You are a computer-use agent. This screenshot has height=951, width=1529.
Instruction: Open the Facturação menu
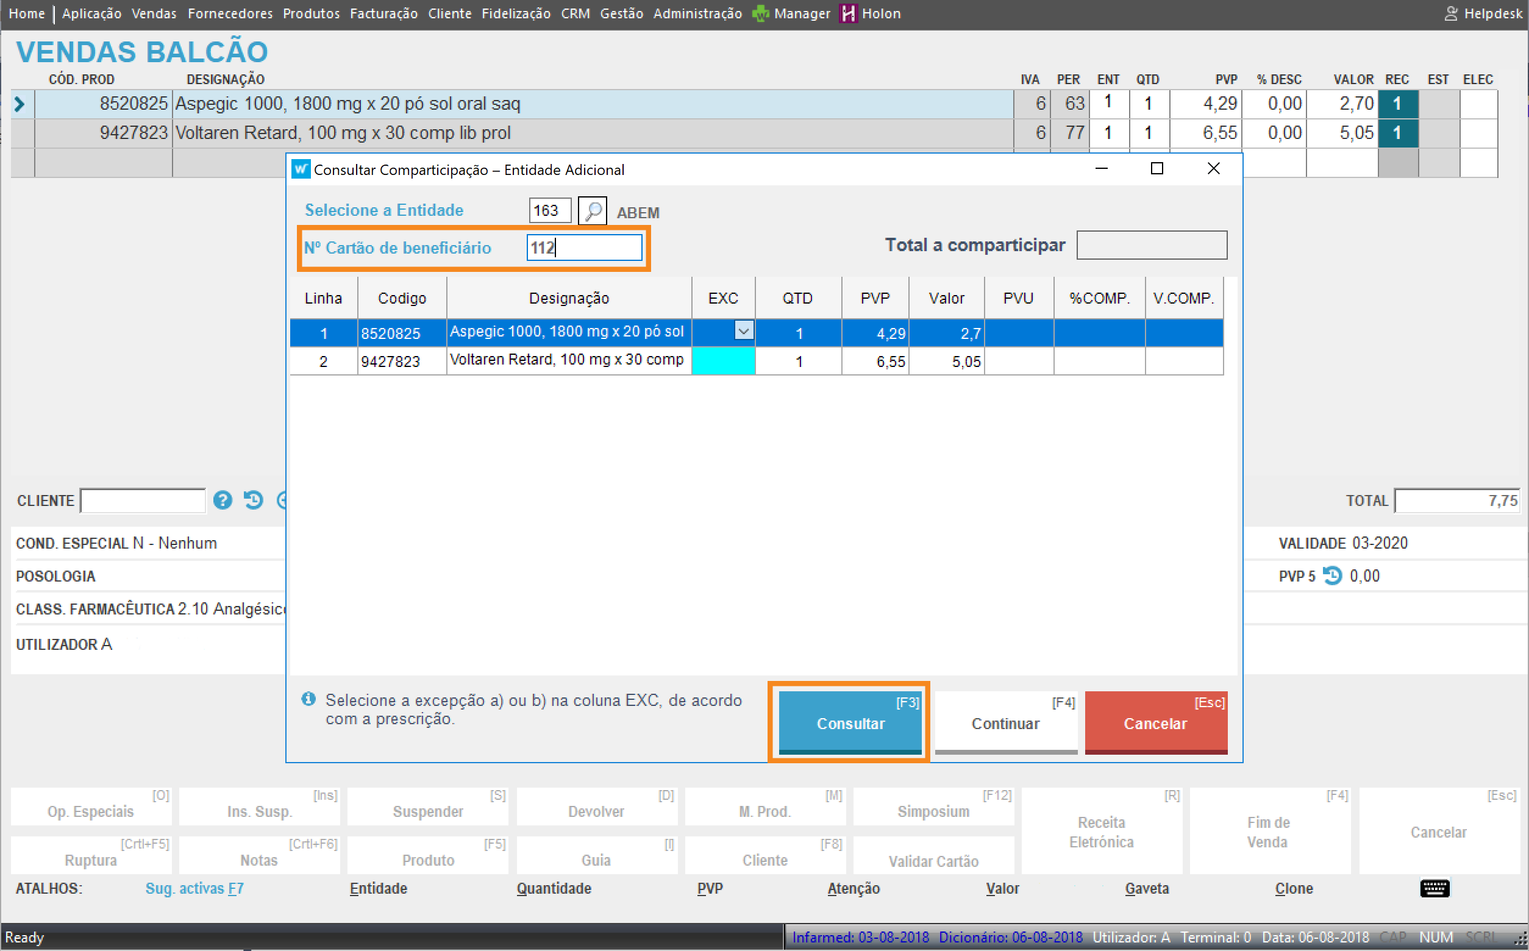(x=383, y=13)
